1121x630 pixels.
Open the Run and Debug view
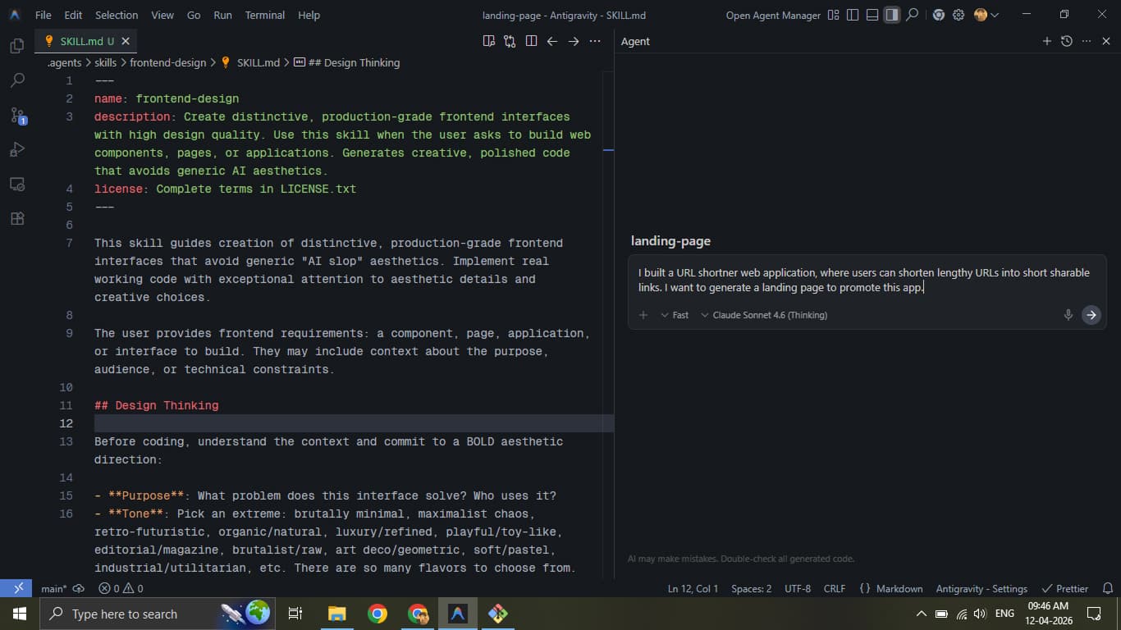16,149
